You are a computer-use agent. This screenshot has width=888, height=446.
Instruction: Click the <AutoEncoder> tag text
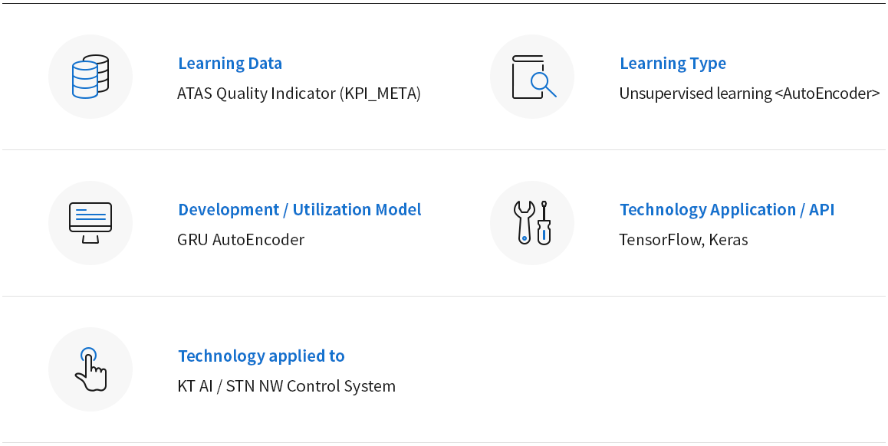point(827,93)
